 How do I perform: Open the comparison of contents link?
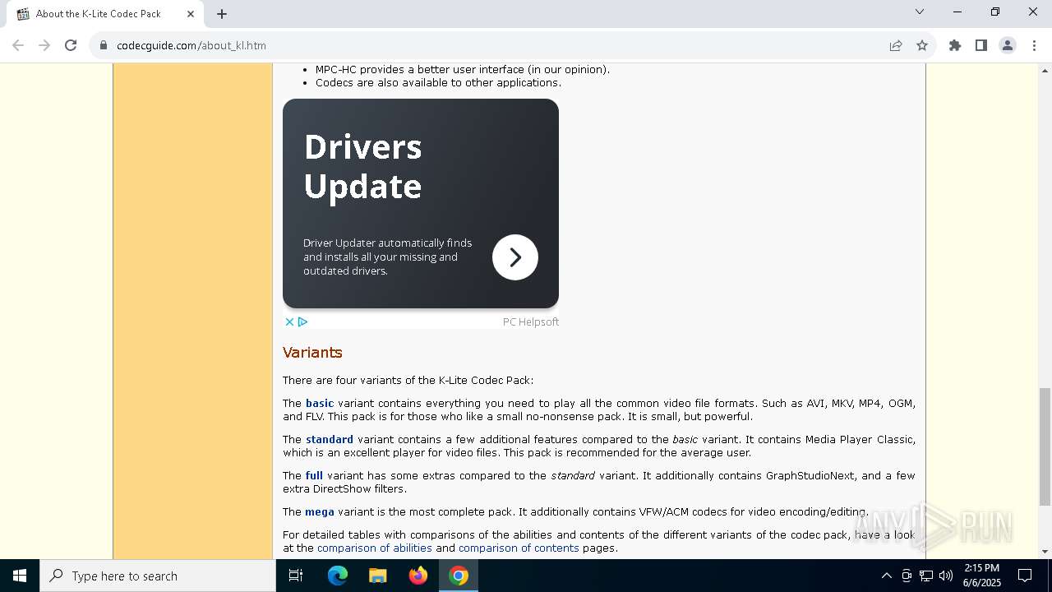(x=519, y=548)
